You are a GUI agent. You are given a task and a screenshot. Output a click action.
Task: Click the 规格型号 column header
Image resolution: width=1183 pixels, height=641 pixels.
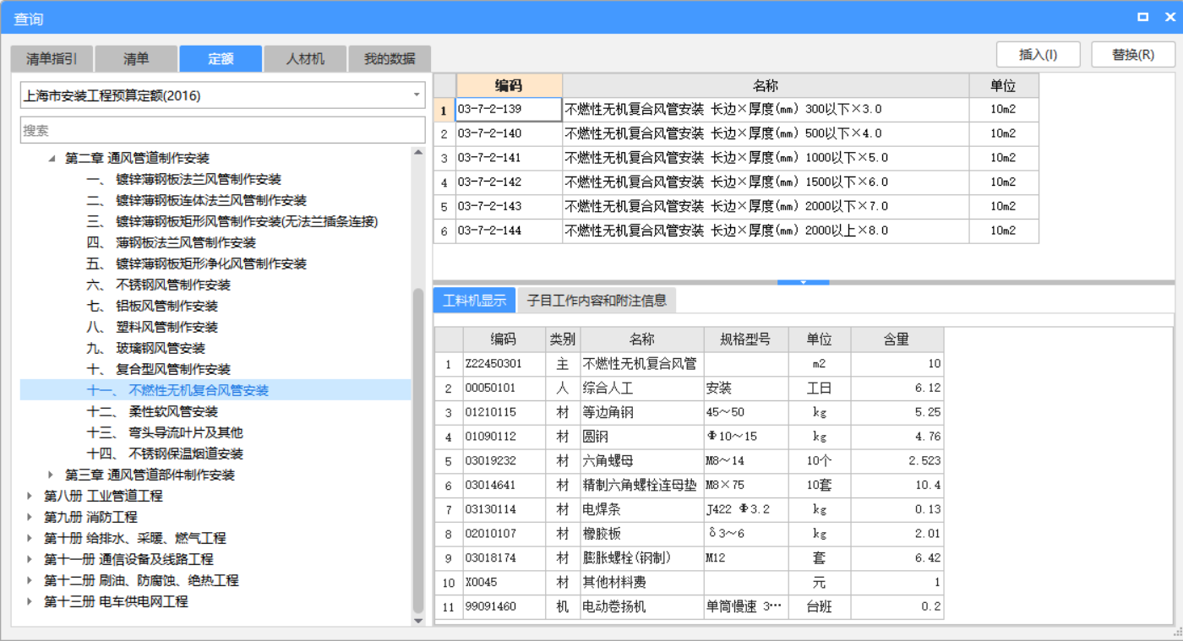pyautogui.click(x=745, y=340)
